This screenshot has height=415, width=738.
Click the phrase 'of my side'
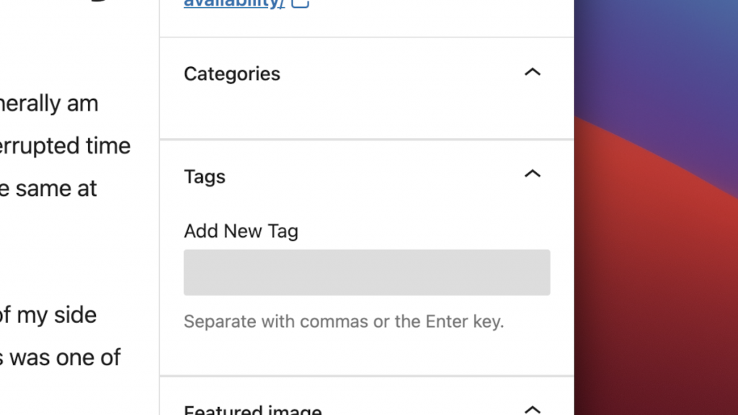coord(48,315)
